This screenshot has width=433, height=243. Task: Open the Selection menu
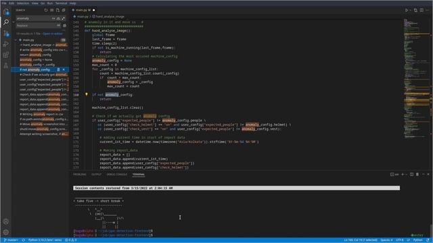23,3
